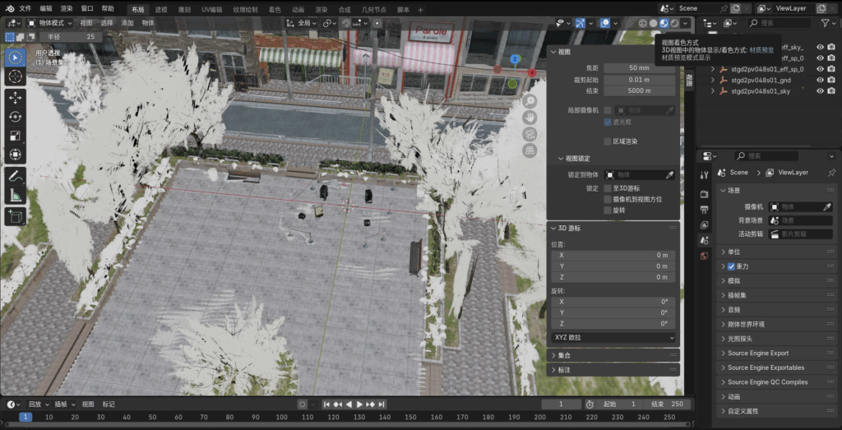Toggle proportional editing icon in header
This screenshot has width=842, height=430.
377,23
